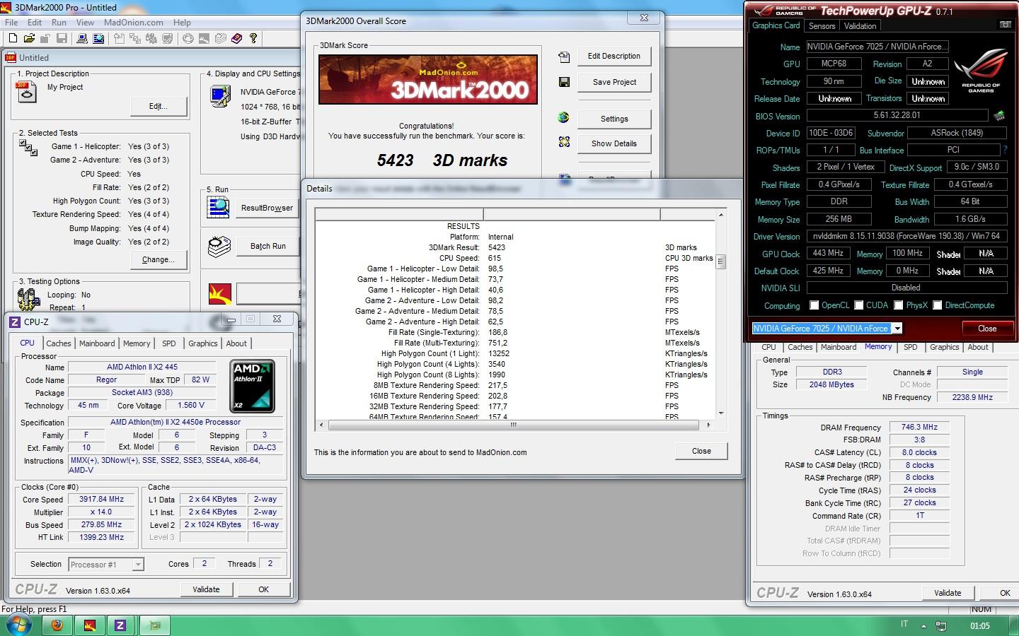
Task: Open the GPU selection dropdown in GPU-Z
Action: [x=897, y=328]
